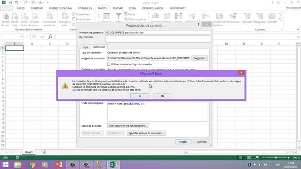Viewport: 301px width, 169px height.
Task: Click the Archivo de conexión path field
Action: (149, 58)
